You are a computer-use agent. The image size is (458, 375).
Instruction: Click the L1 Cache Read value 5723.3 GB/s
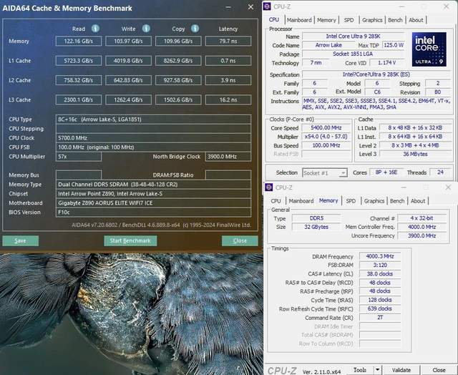pyautogui.click(x=79, y=61)
